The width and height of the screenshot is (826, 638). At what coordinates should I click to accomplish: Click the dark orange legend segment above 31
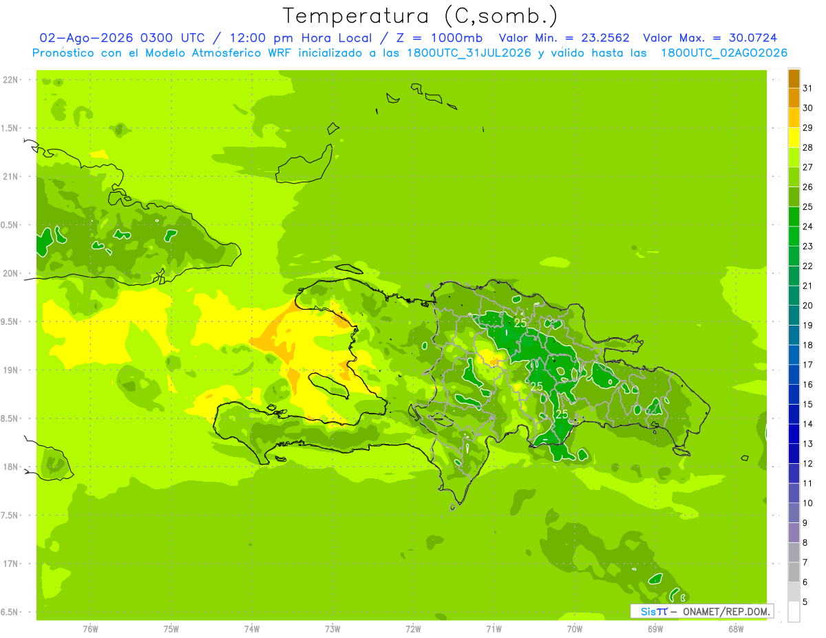[x=794, y=78]
